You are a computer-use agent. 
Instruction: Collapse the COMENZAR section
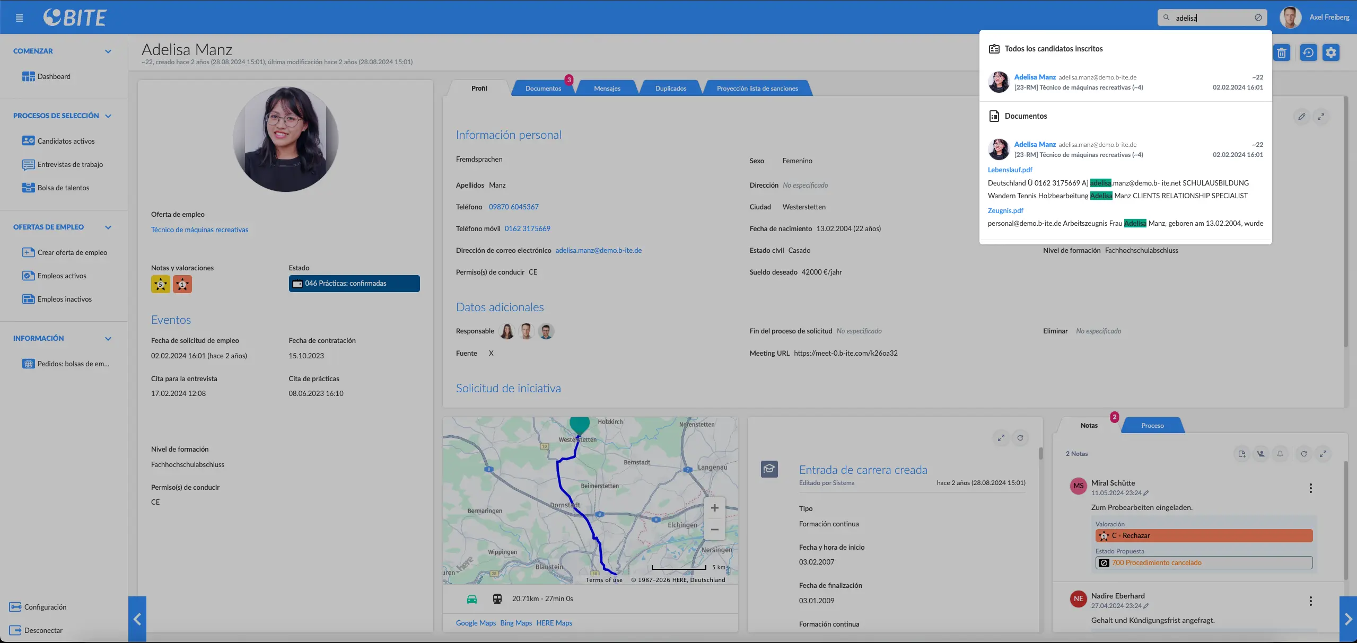(x=108, y=51)
